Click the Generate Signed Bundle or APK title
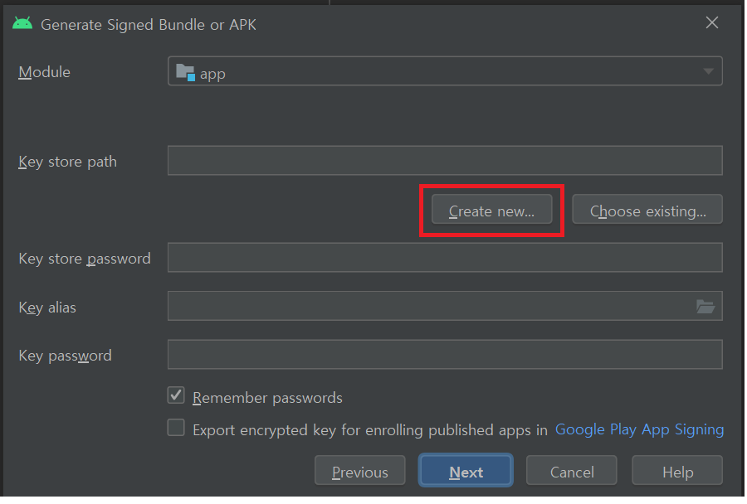Screen dimensions: 747x504 [149, 24]
